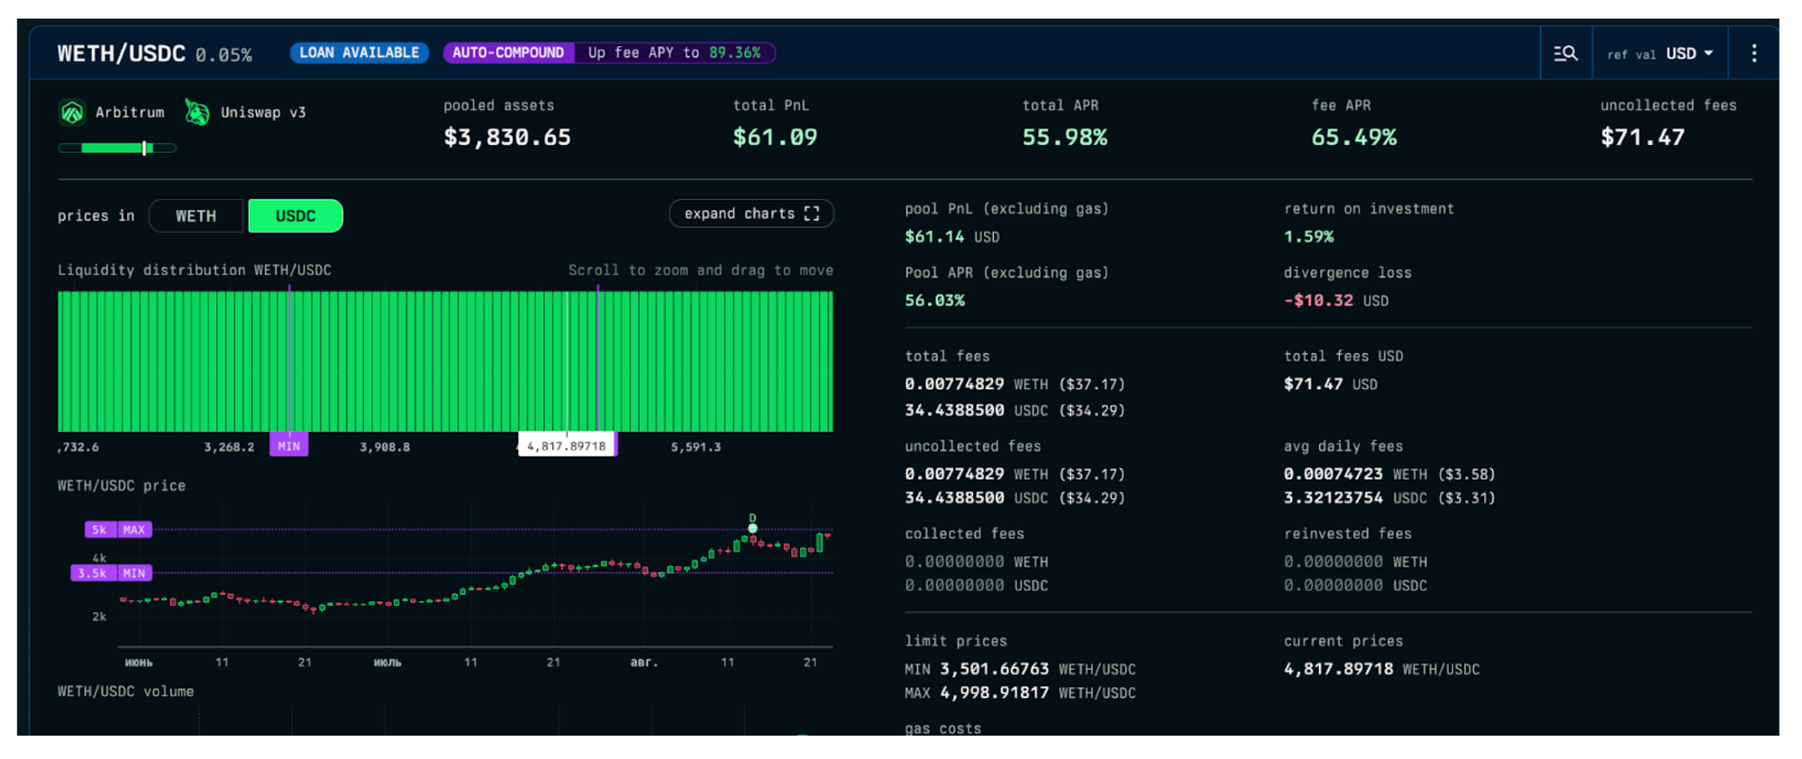Open the search list icon

click(x=1565, y=54)
